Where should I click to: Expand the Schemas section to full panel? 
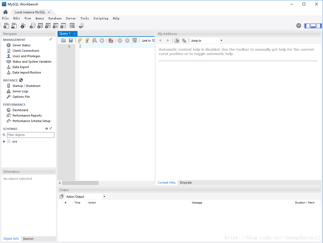point(51,128)
